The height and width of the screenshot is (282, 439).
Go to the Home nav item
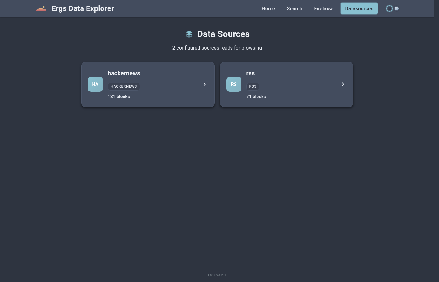click(268, 9)
